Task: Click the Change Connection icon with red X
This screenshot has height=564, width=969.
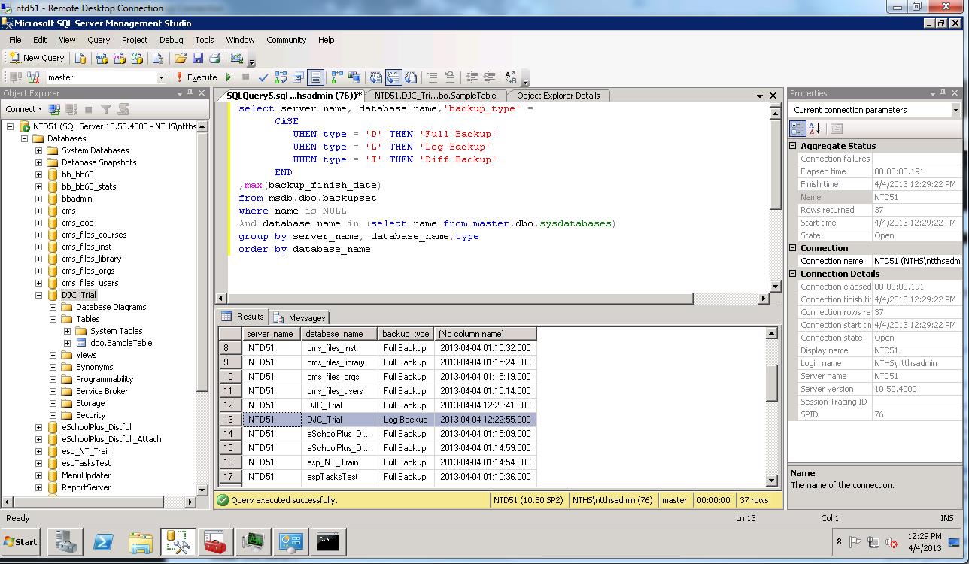Action: (33, 77)
